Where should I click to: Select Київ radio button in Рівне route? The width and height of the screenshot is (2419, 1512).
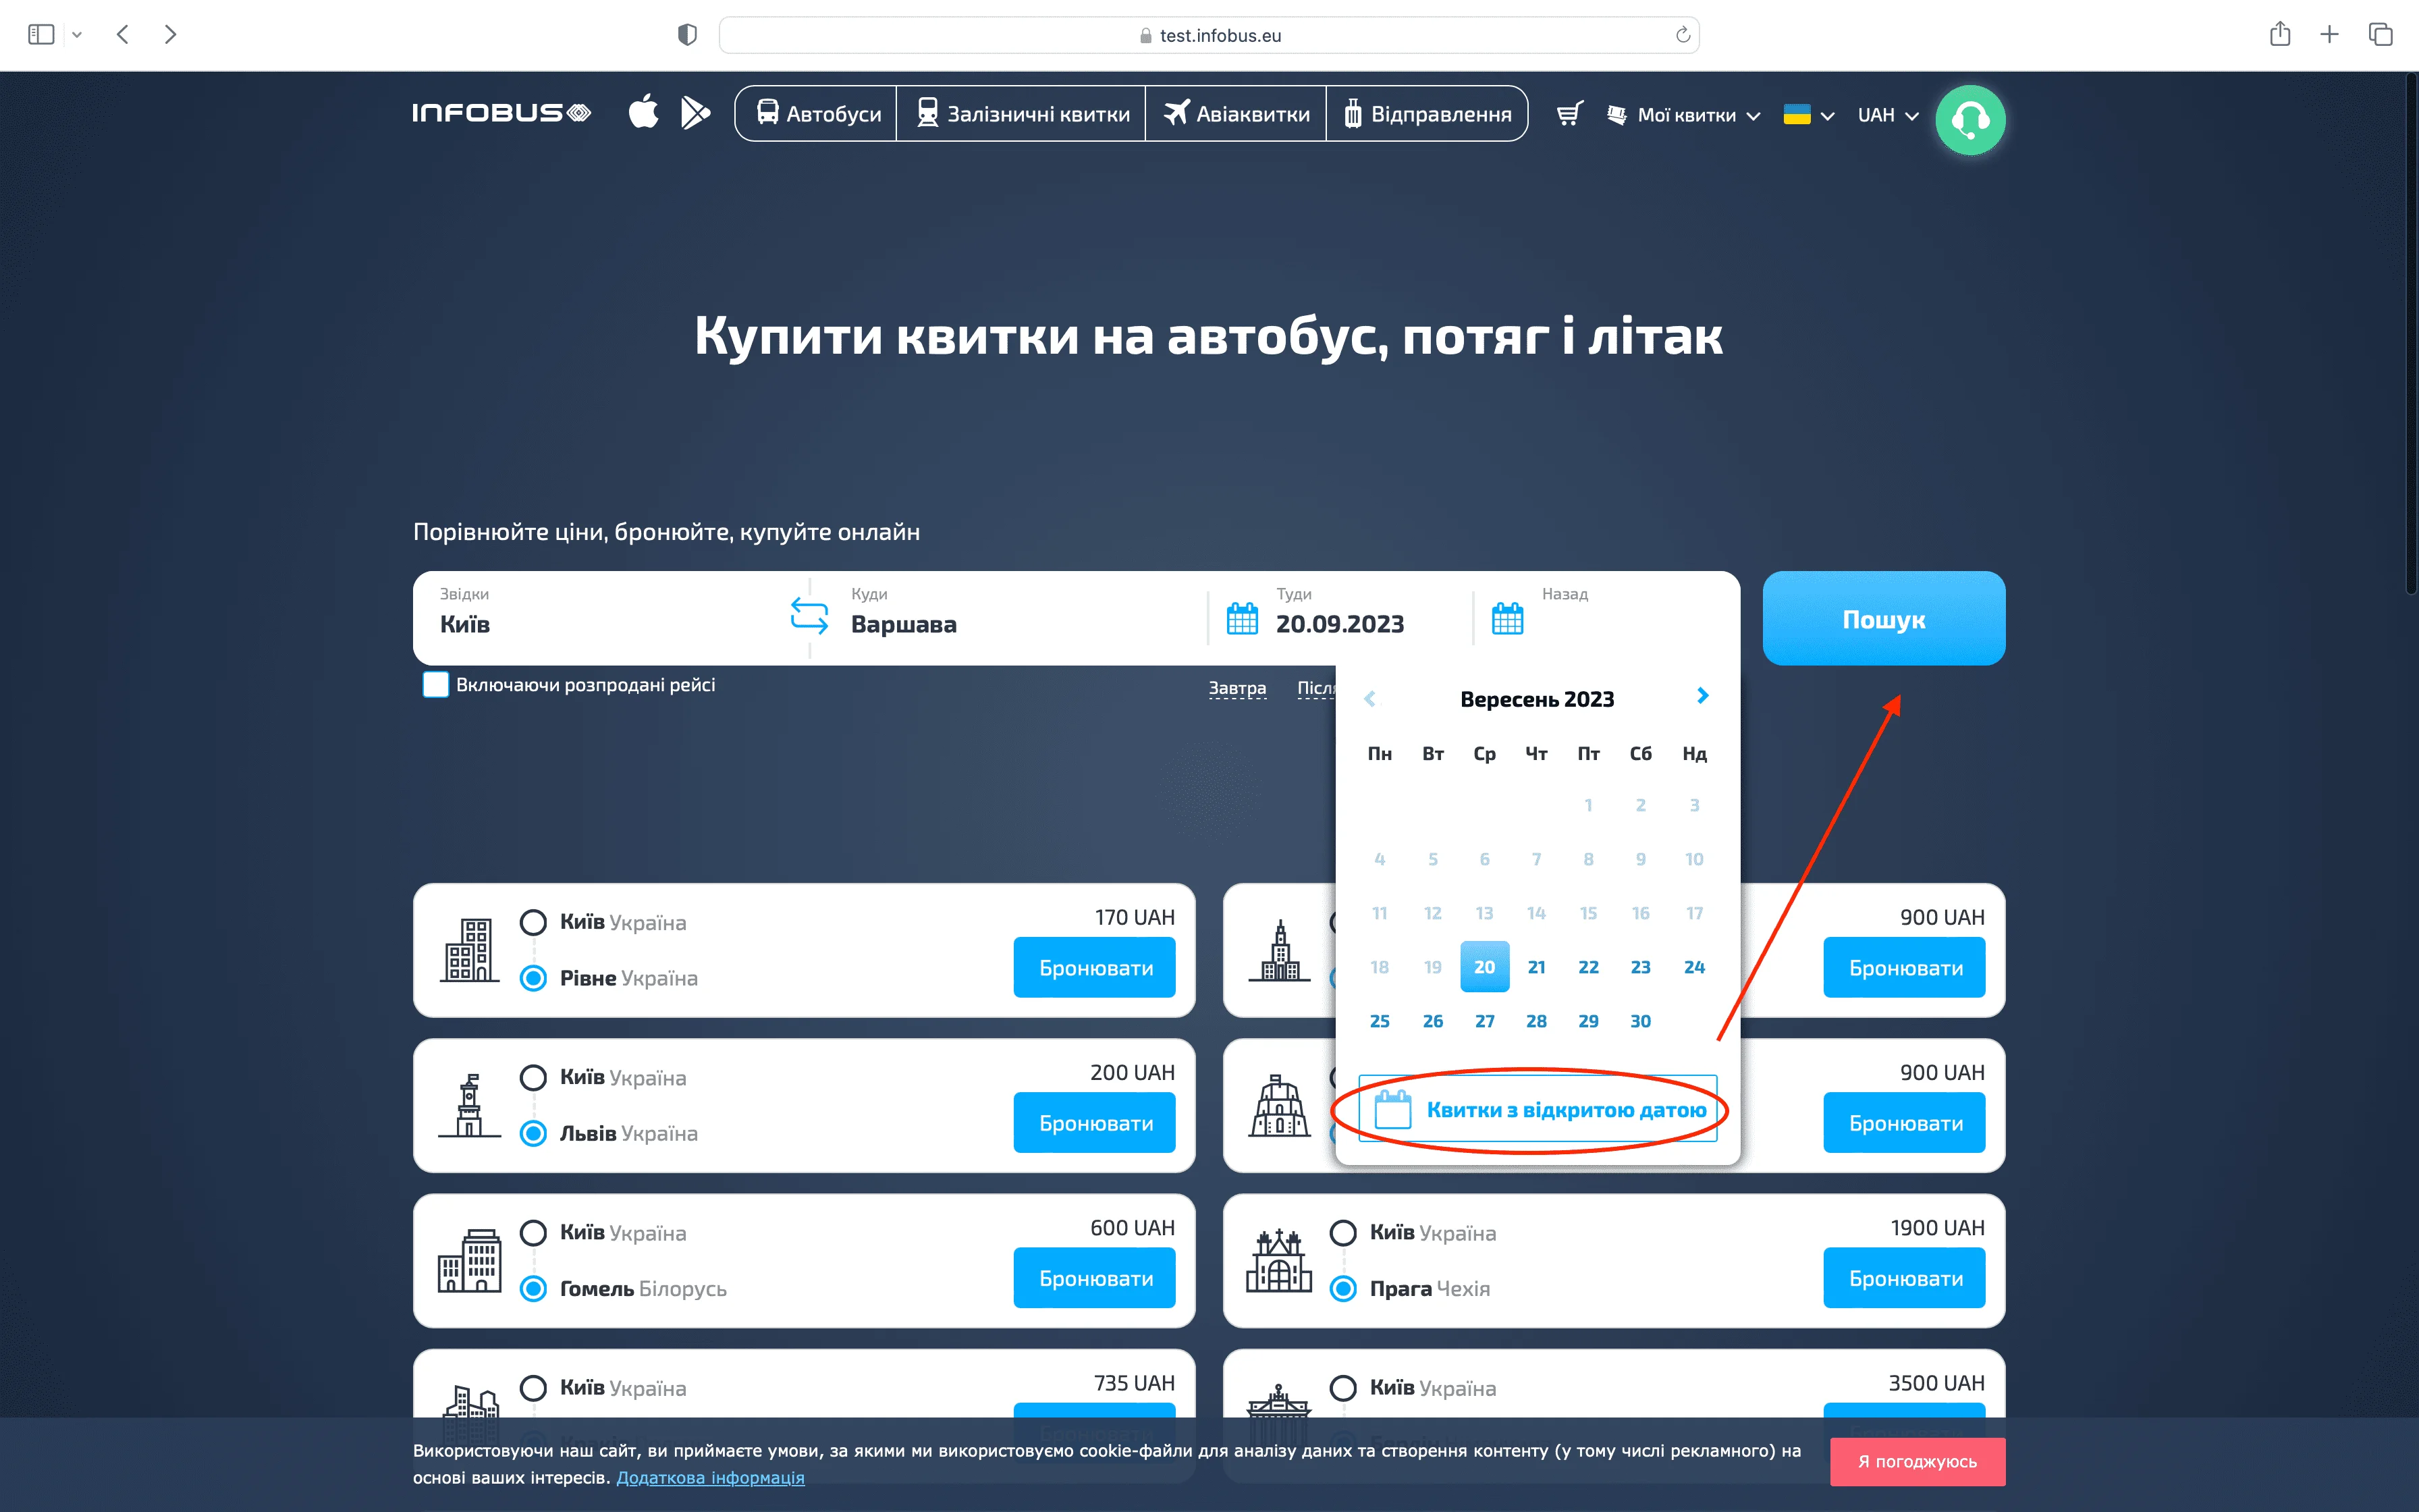tap(534, 922)
